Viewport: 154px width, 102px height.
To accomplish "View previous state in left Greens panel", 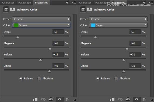I will point(43,100).
